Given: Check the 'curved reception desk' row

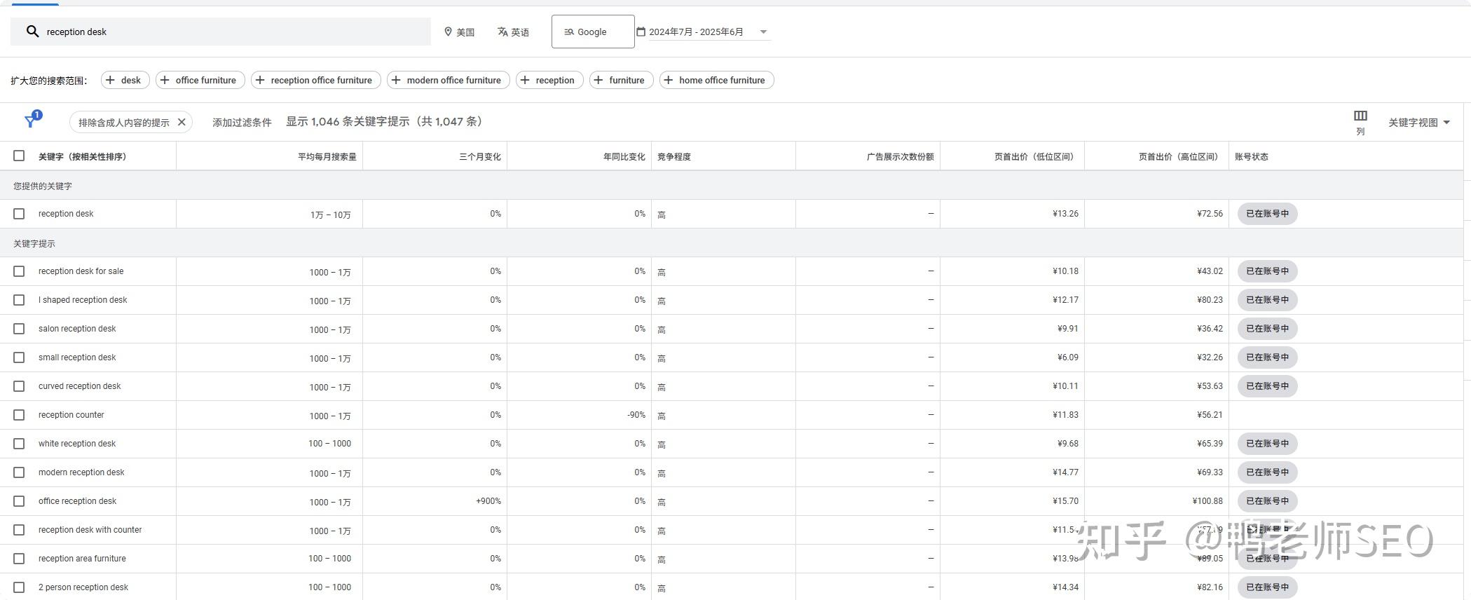Looking at the screenshot, I should pyautogui.click(x=19, y=386).
